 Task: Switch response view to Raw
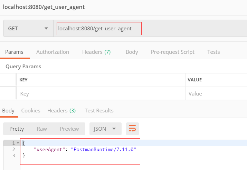tap(42, 129)
